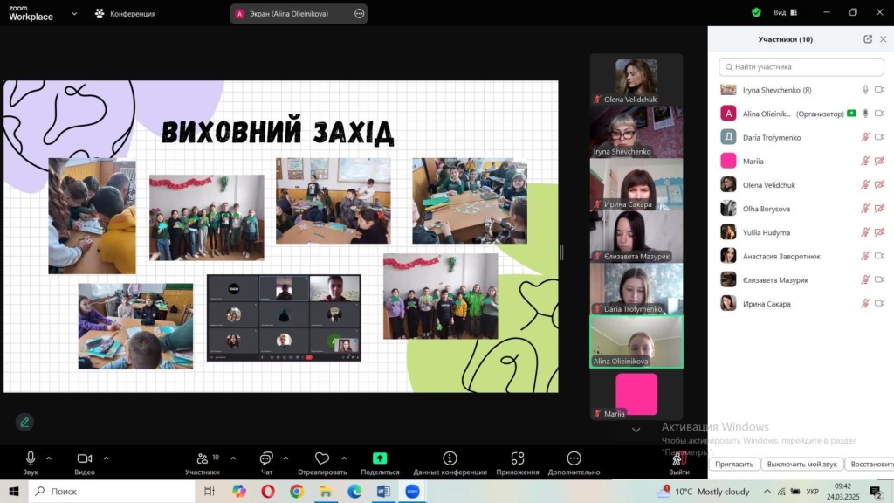
Task: Toggle Alina Olieinikova microphone in list
Action: [x=865, y=114]
